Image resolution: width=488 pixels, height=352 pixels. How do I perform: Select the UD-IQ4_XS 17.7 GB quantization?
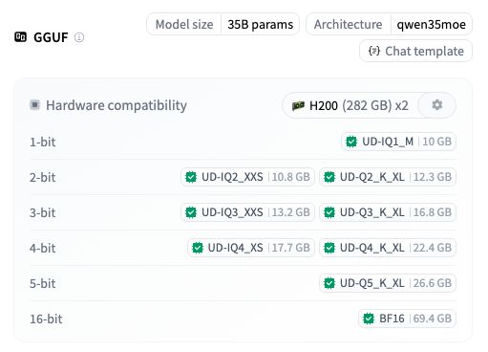point(251,248)
